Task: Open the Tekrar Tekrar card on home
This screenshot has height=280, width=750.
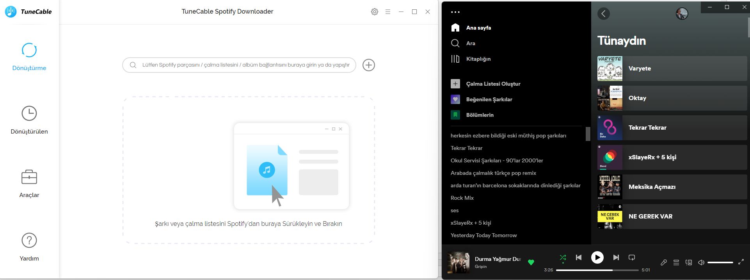Action: 672,128
